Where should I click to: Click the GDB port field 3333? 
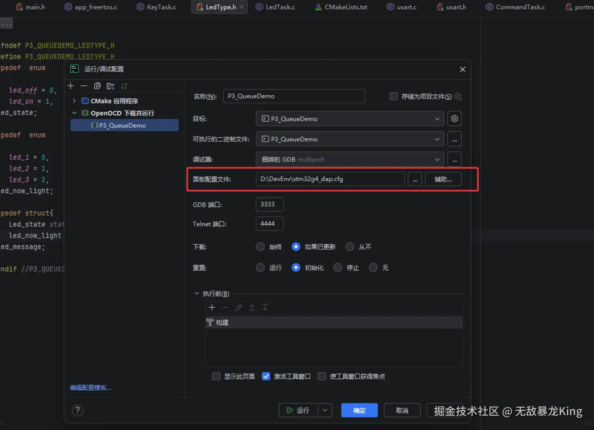click(x=270, y=204)
